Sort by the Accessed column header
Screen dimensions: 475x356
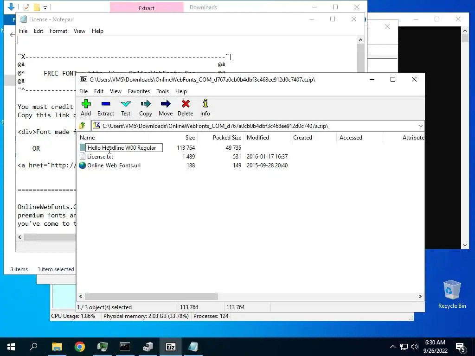pyautogui.click(x=351, y=137)
